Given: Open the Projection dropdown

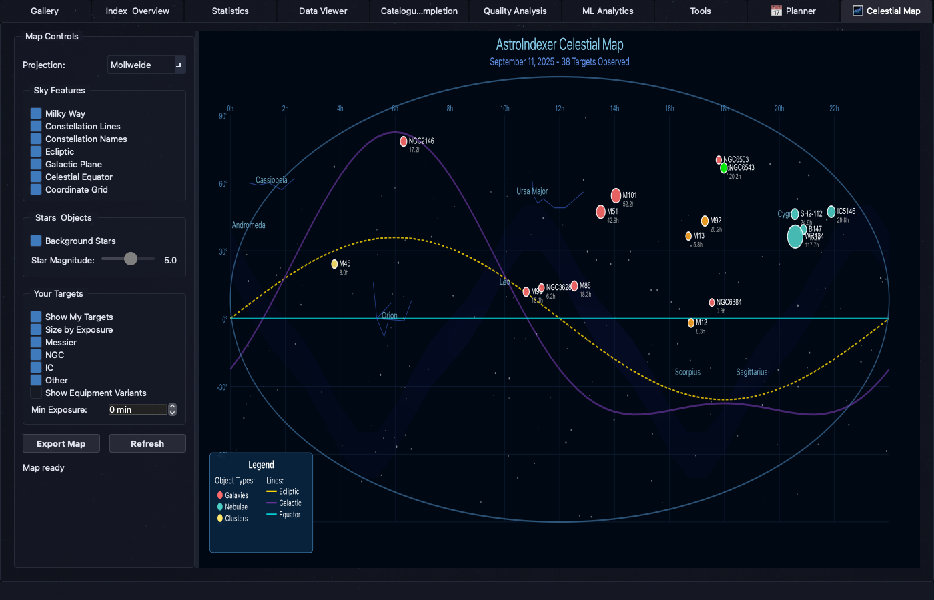Looking at the screenshot, I should point(146,65).
